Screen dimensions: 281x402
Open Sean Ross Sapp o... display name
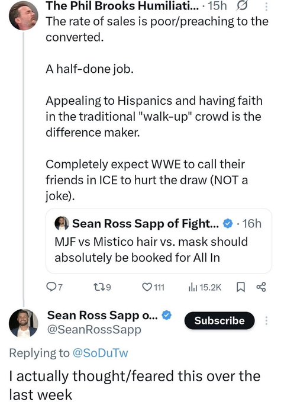pos(102,316)
